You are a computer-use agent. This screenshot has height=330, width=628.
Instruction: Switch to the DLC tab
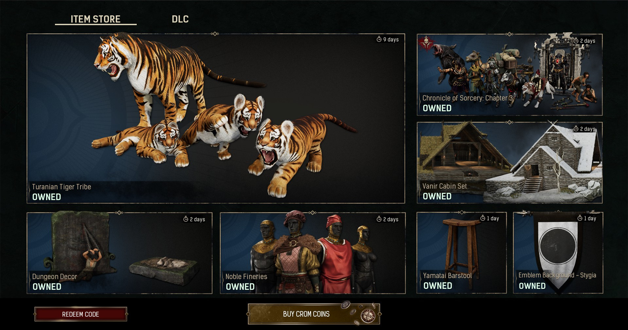click(180, 19)
